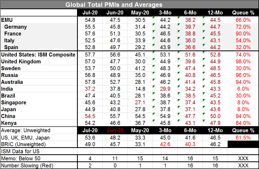Screen dimensions: 259x169
Task: Click XXX in the Memo: Below 50 row
Action: [x=243, y=158]
